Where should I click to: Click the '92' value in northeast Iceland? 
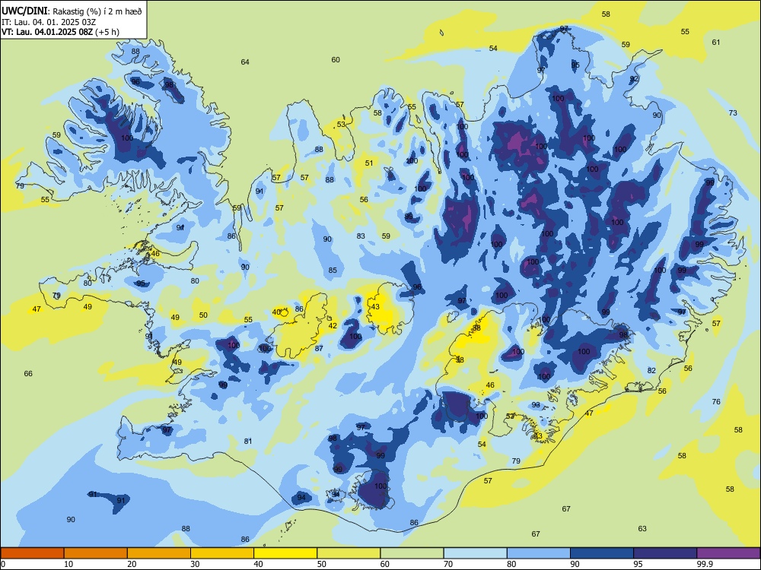tap(635, 79)
